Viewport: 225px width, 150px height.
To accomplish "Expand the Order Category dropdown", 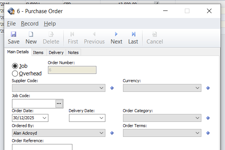I will [x=198, y=118].
